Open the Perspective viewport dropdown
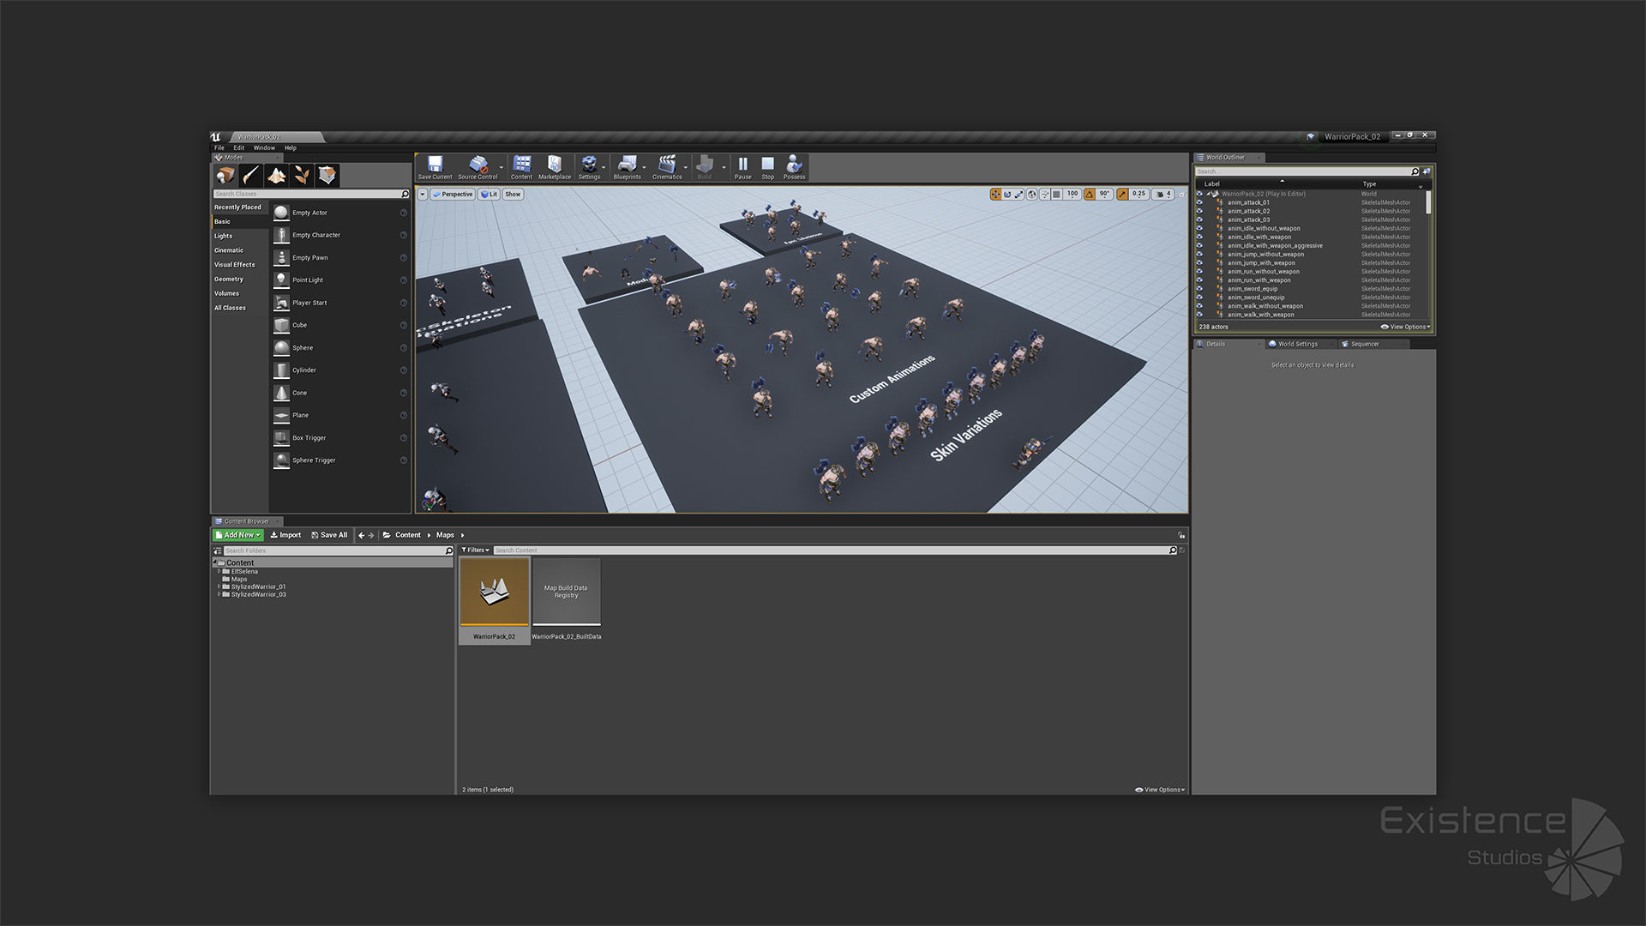Screen dimensions: 1646x926 click(453, 195)
